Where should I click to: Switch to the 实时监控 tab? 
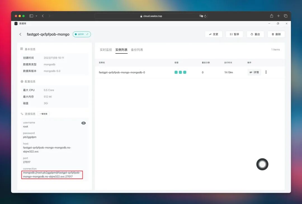[x=106, y=50]
